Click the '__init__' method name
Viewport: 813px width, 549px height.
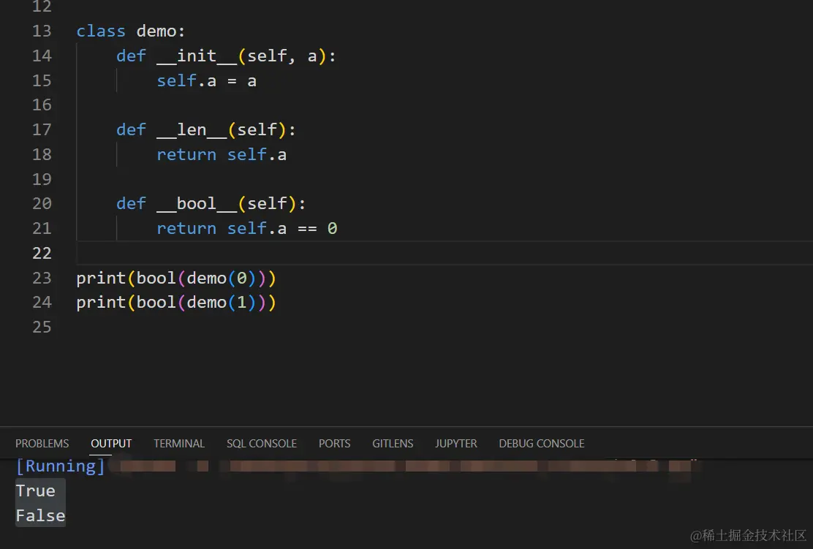(x=197, y=56)
